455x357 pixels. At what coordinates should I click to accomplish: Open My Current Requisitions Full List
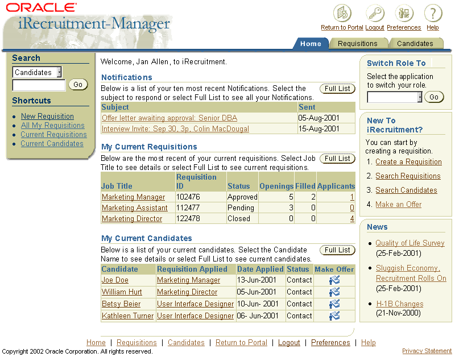[337, 159]
